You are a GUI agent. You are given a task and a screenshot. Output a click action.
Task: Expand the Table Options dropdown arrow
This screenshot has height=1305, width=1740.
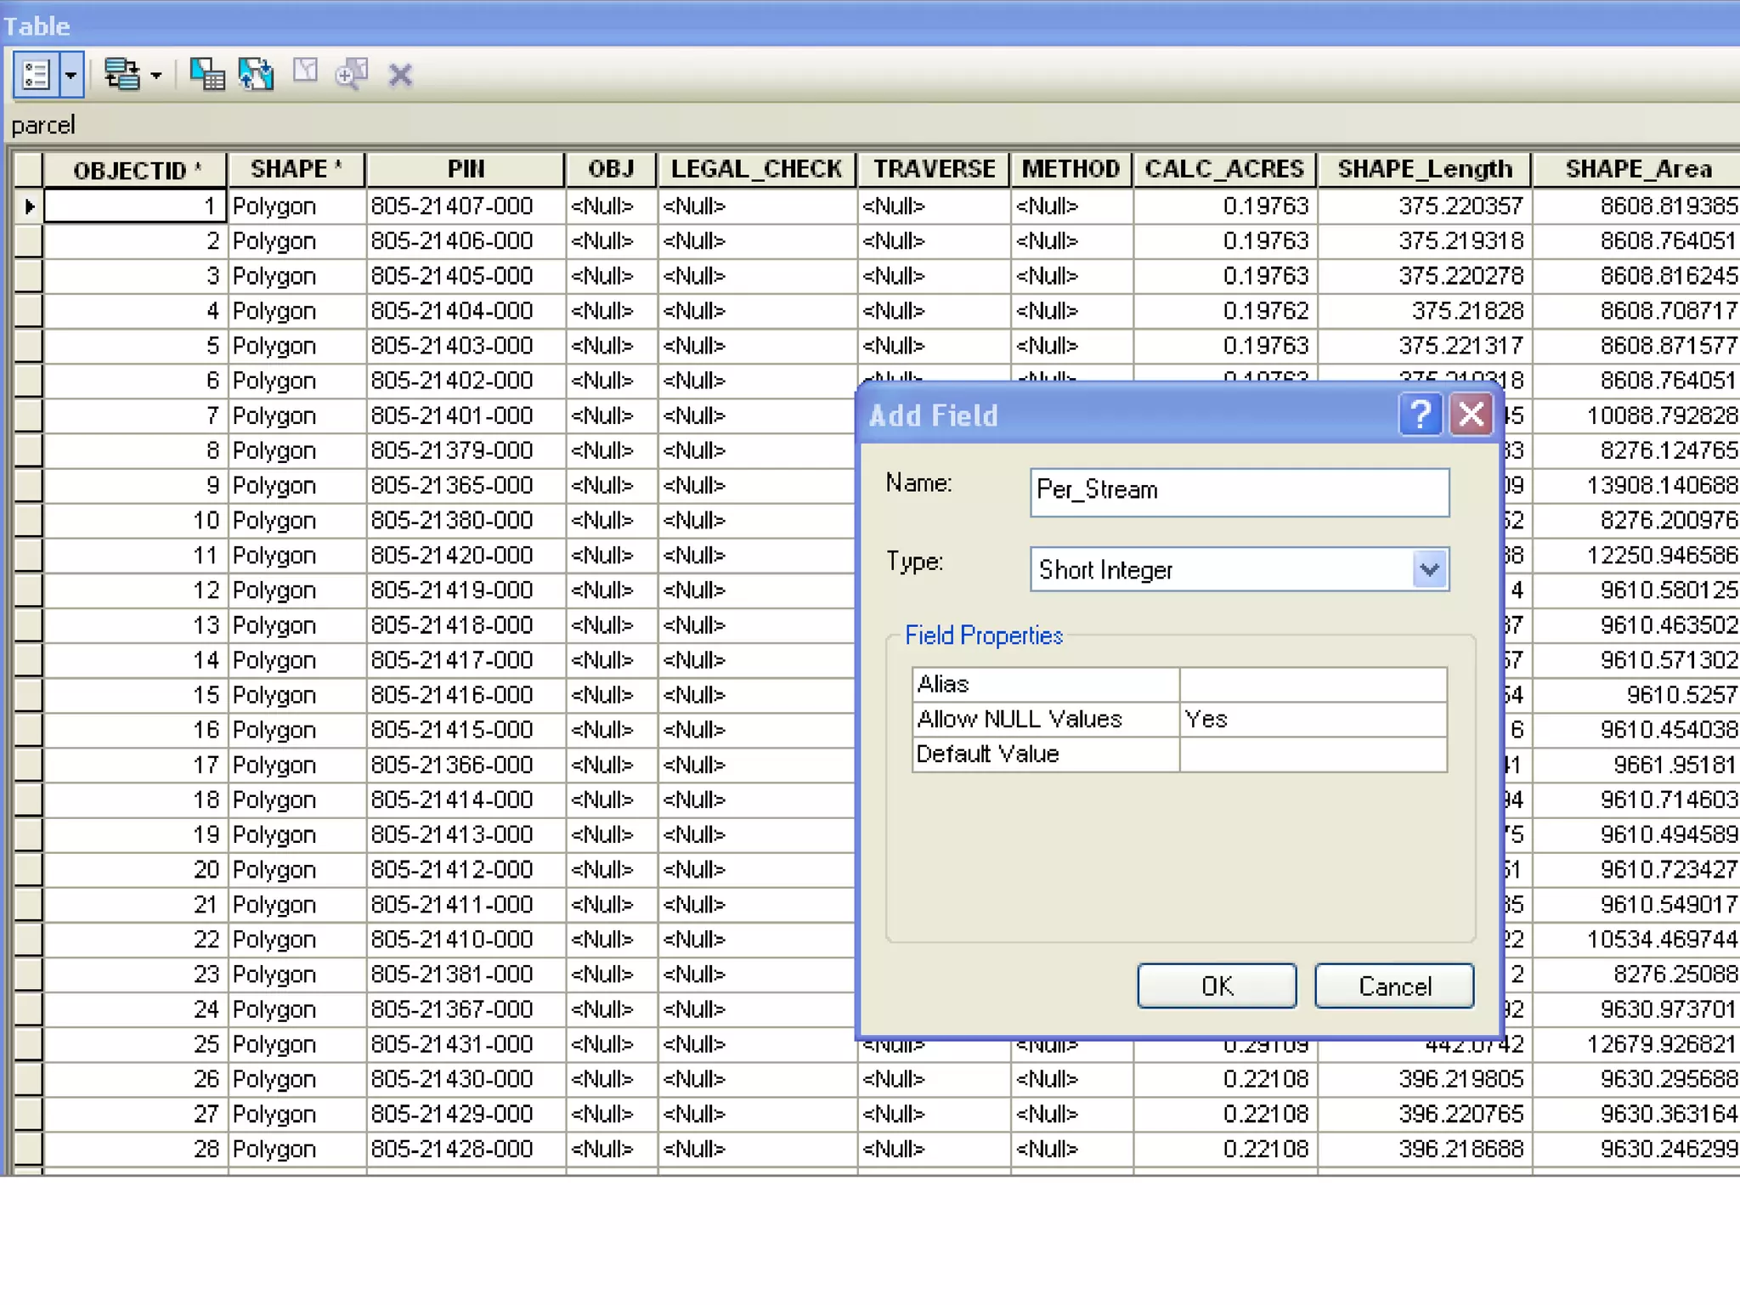71,75
